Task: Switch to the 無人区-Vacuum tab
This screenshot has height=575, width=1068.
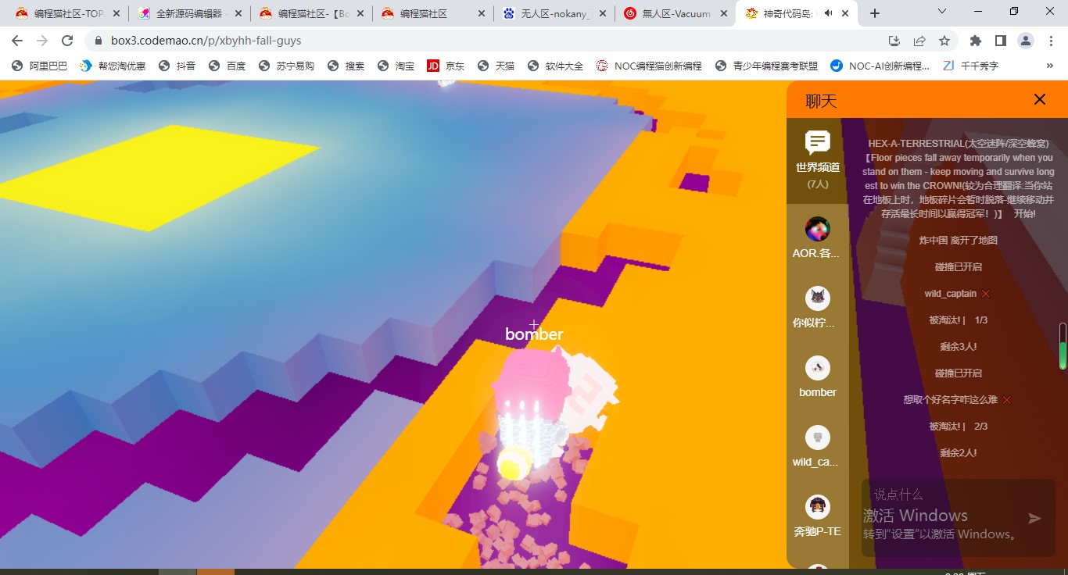Action: [x=676, y=13]
